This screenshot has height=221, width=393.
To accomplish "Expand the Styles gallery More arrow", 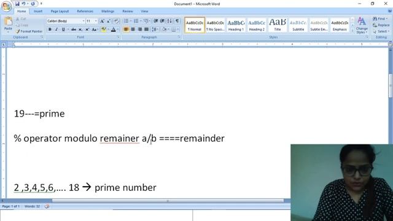I will (x=352, y=31).
